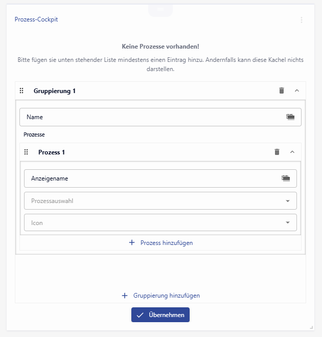Delete Gruppierung 1 via trash icon
Screen dimensions: 322x337
point(281,91)
